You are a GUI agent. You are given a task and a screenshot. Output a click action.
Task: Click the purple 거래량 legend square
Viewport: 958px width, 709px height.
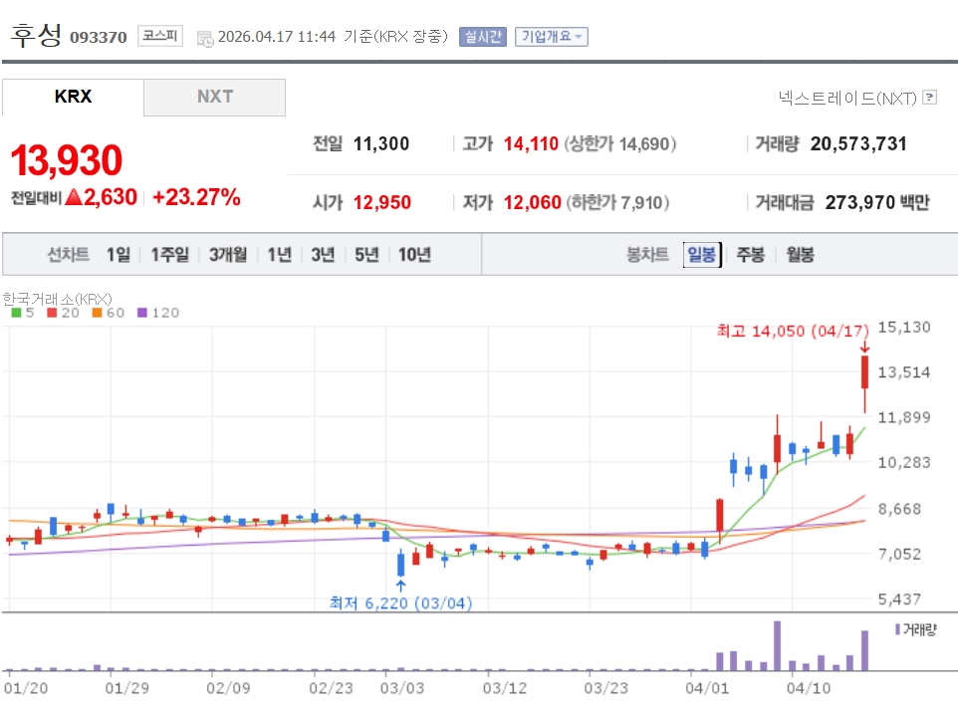(897, 629)
